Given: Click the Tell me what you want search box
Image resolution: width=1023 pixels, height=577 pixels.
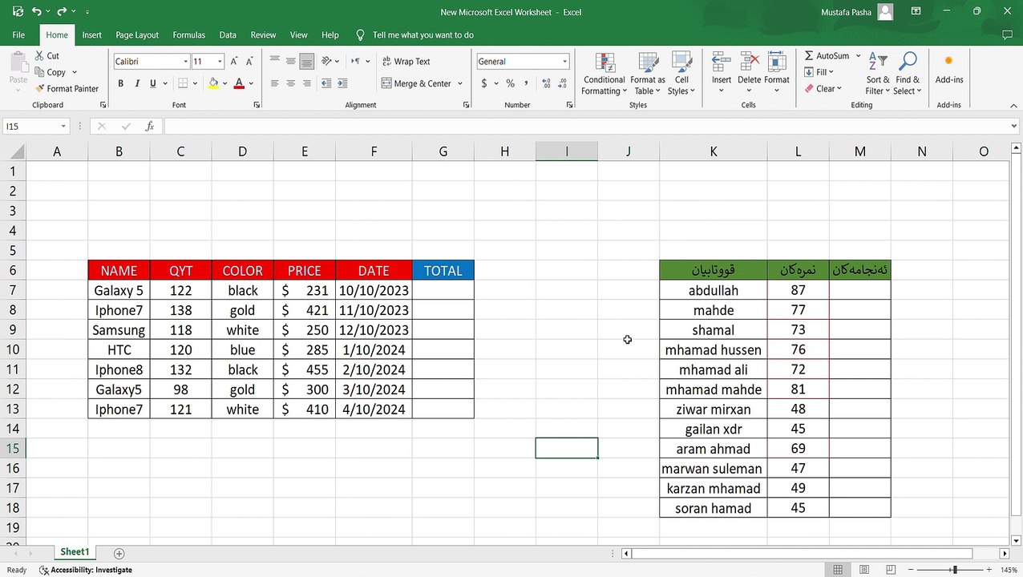Looking at the screenshot, I should pyautogui.click(x=423, y=35).
